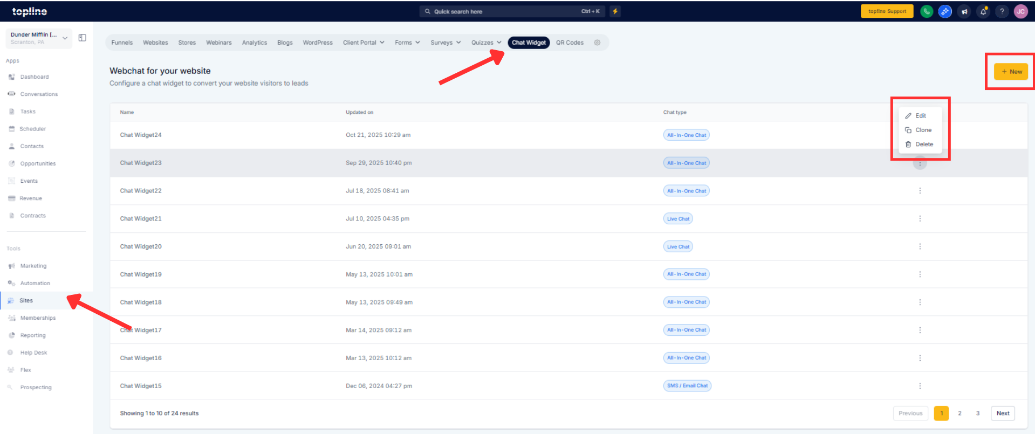Open Opportunities in the sidebar
This screenshot has height=434, width=1035.
38,163
